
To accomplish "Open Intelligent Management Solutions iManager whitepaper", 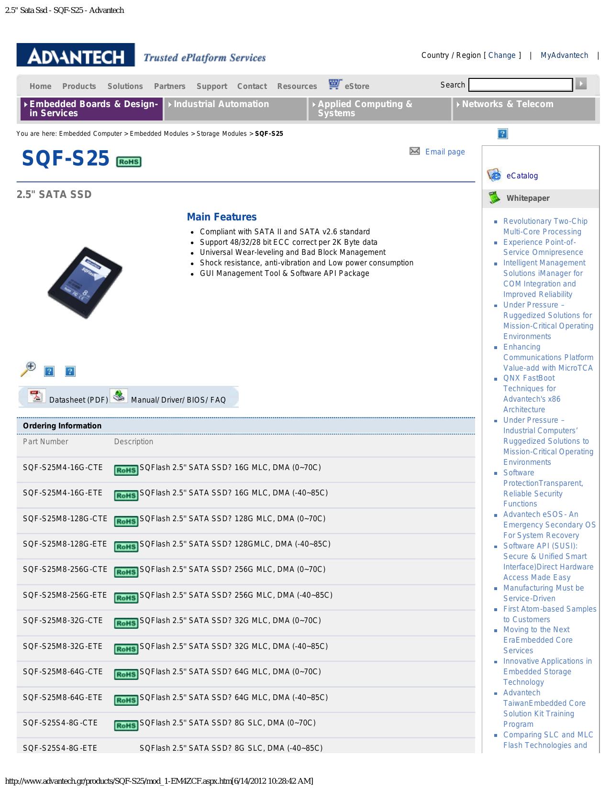I will pos(544,278).
